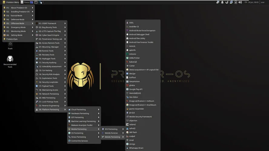The width and height of the screenshot is (269, 151).
Task: Launch Heimdall(GUI) from the list
Action: tap(143, 93)
